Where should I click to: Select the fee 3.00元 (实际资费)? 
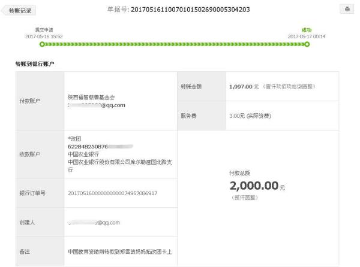250,116
